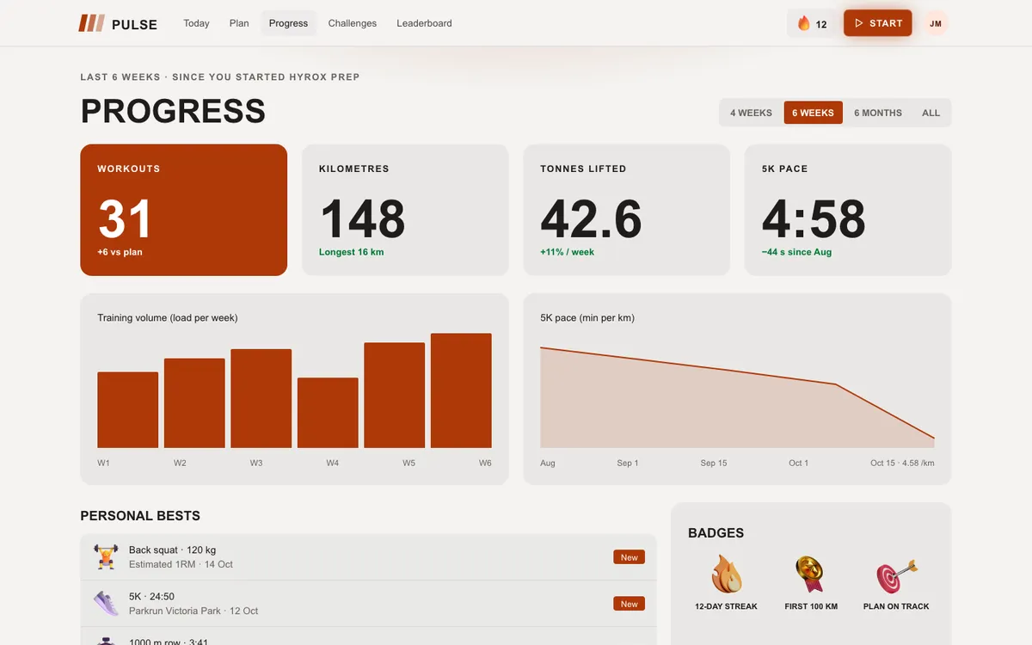
Task: Click the Pulse striped logo icon
Action: point(91,23)
